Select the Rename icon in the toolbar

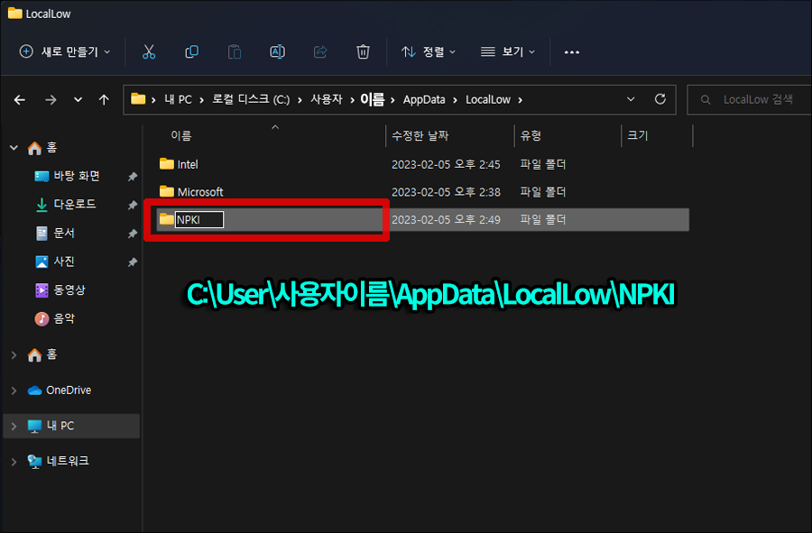(x=277, y=51)
